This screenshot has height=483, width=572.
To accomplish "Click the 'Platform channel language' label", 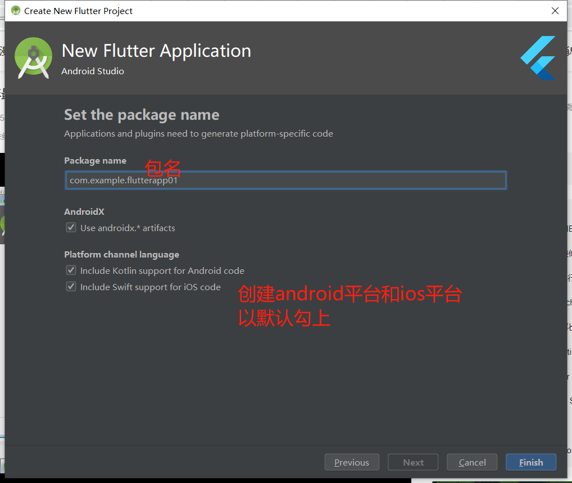I will [121, 255].
